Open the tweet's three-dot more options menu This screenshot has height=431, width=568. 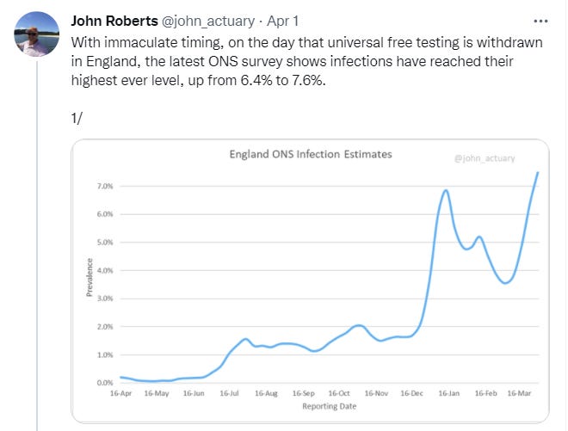pos(540,20)
